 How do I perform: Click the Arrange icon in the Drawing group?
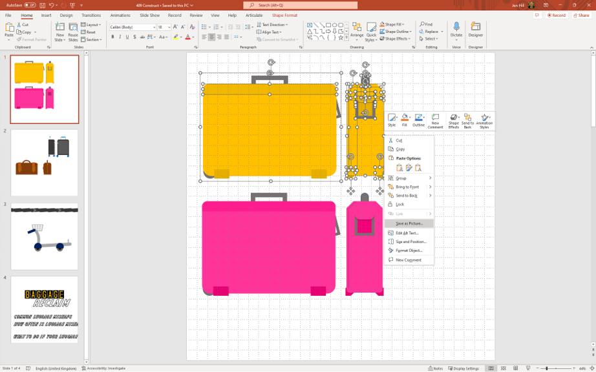pyautogui.click(x=357, y=30)
